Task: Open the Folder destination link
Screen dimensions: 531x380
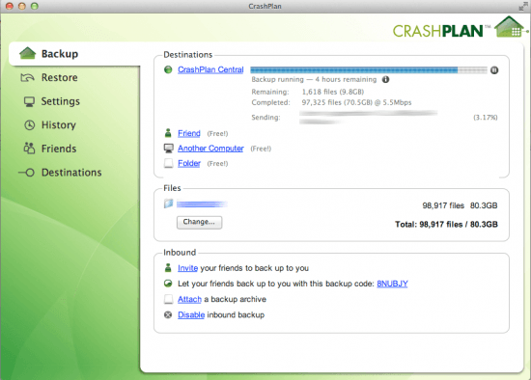Action: point(189,163)
